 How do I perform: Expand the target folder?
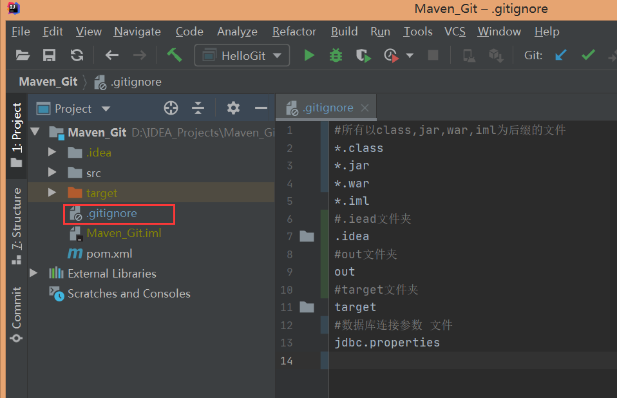(x=52, y=193)
